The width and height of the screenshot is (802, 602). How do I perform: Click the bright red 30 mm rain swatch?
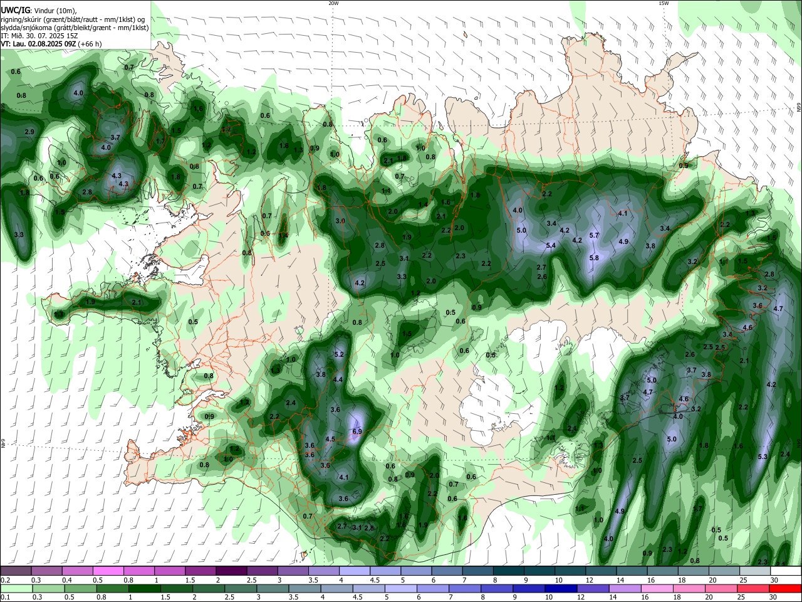coord(786,588)
